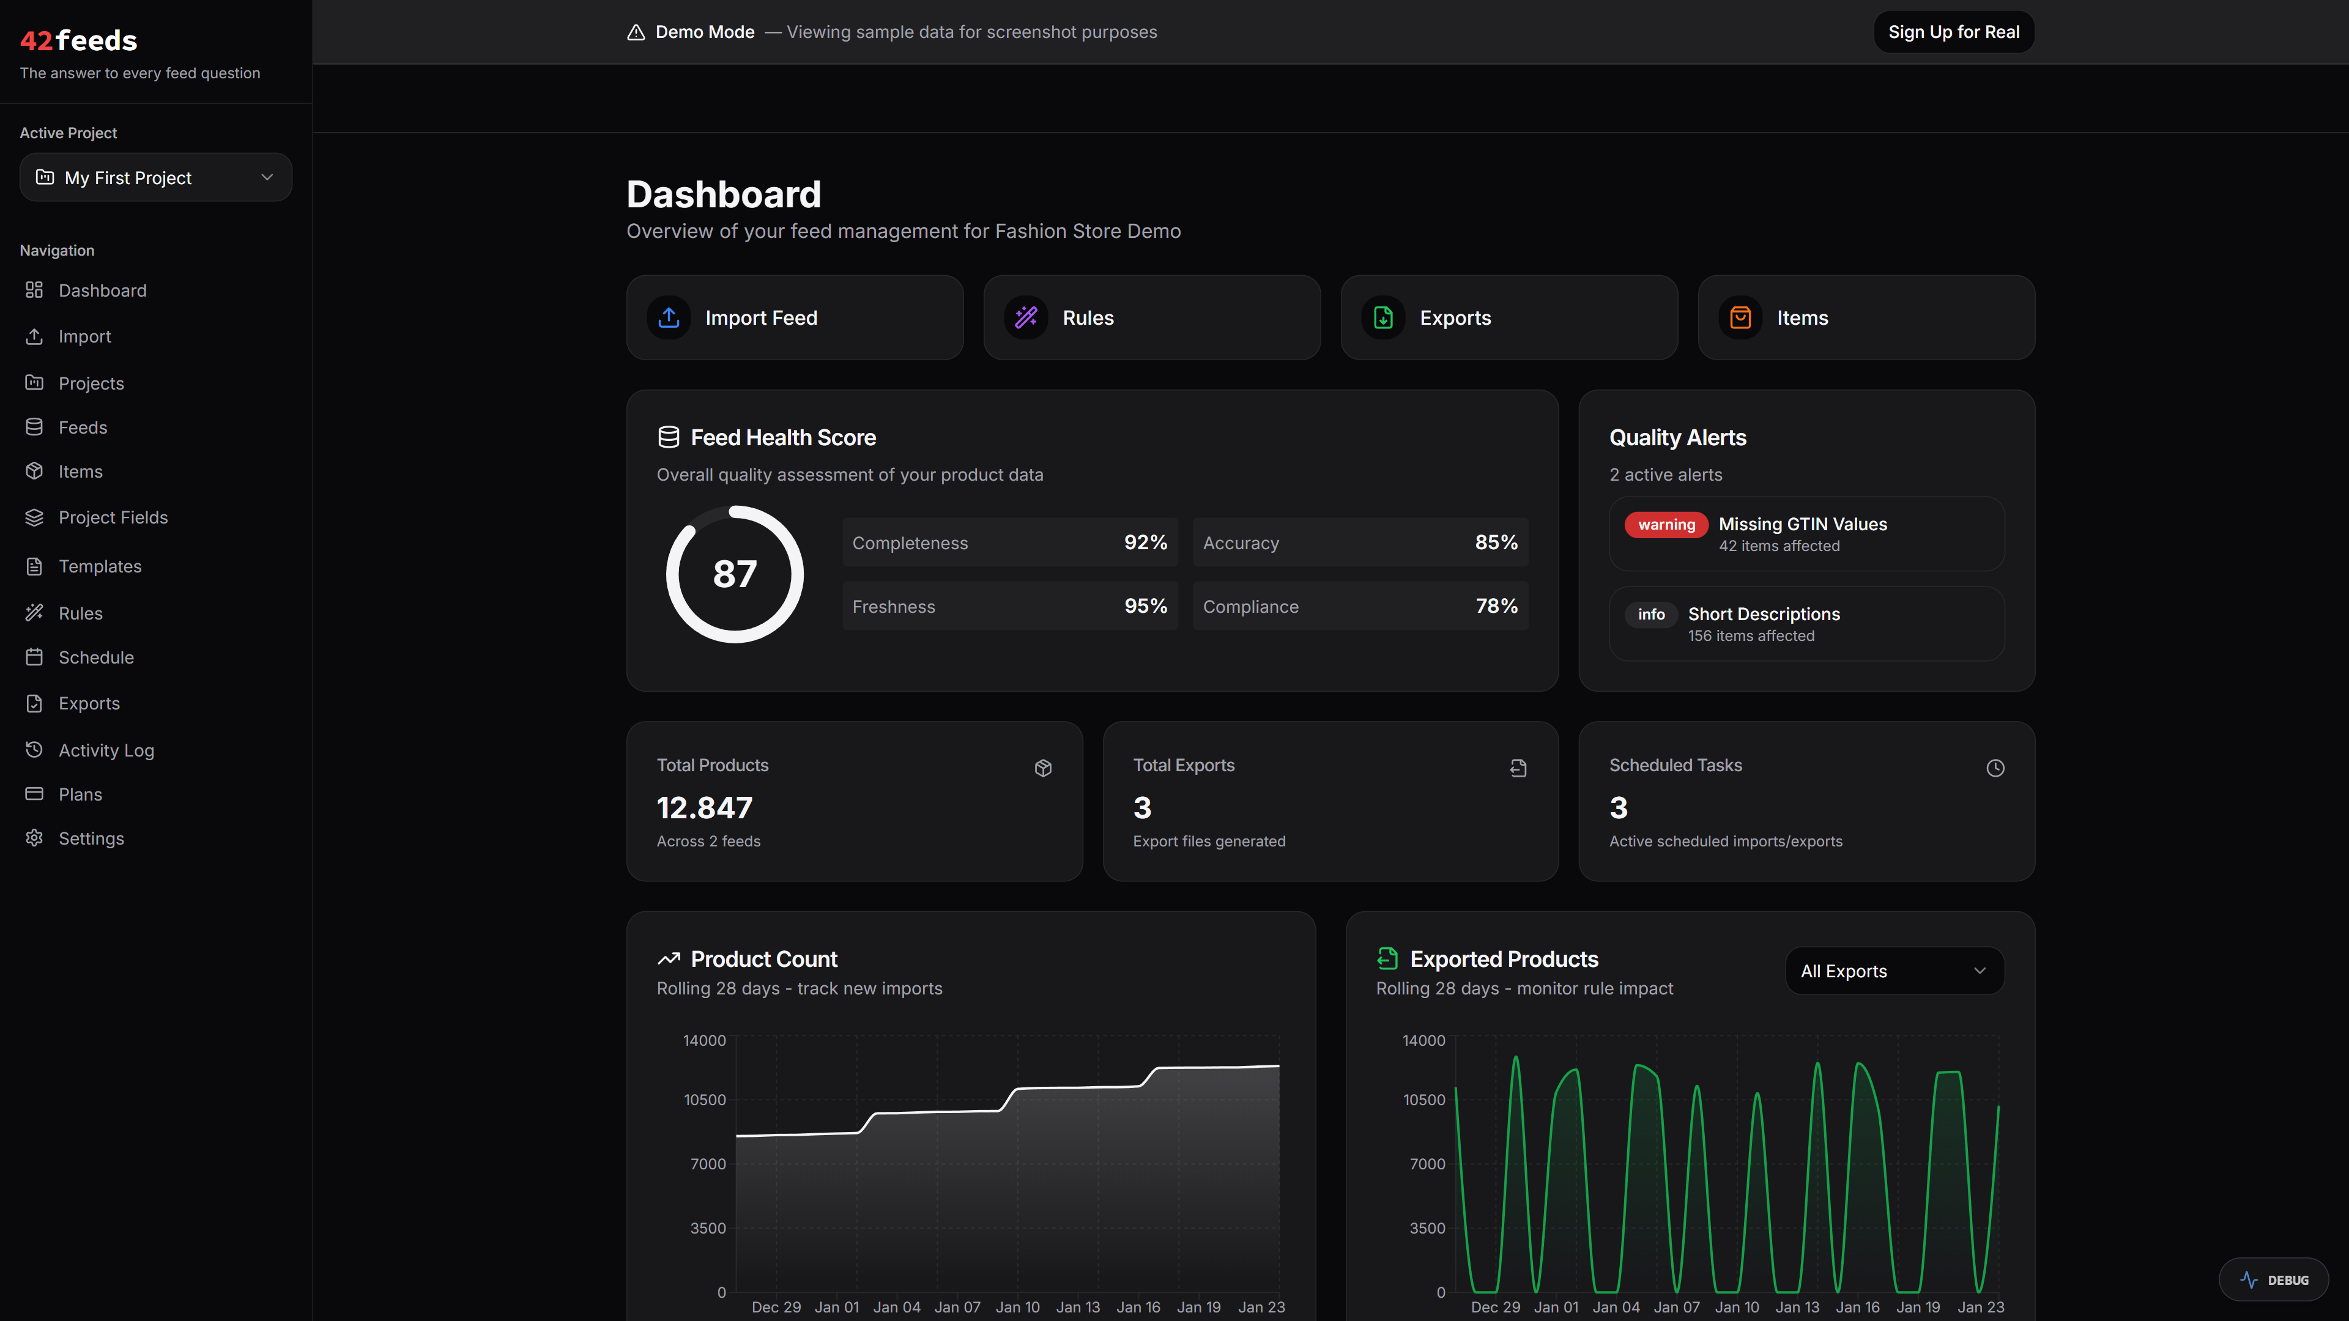This screenshot has height=1321, width=2349.
Task: Click the Activity Log clock icon
Action: 35,749
